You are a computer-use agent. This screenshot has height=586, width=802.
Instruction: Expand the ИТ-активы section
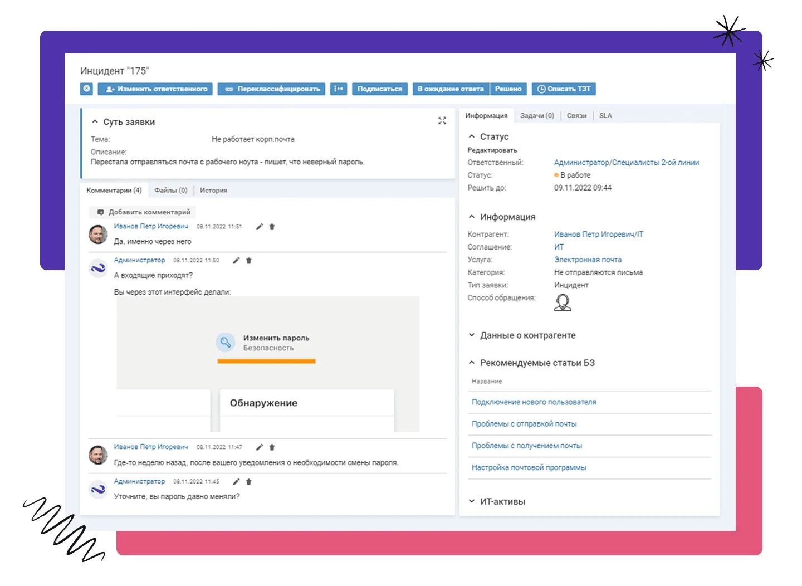pyautogui.click(x=472, y=501)
